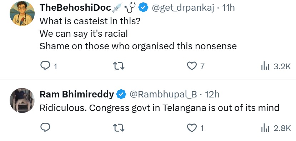Retweet Ram Bhimireddy's post
296x141 pixels.
click(x=118, y=128)
